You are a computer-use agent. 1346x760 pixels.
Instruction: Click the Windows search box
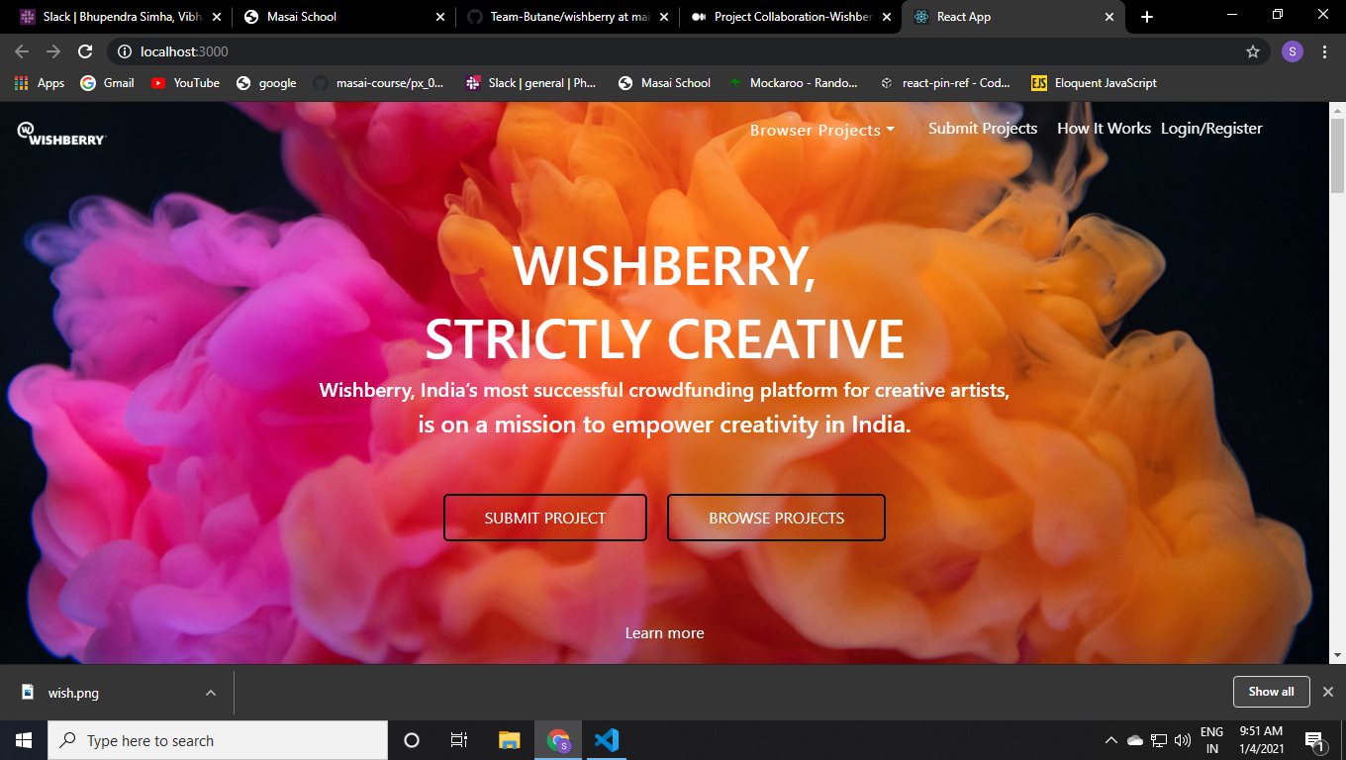coord(218,740)
